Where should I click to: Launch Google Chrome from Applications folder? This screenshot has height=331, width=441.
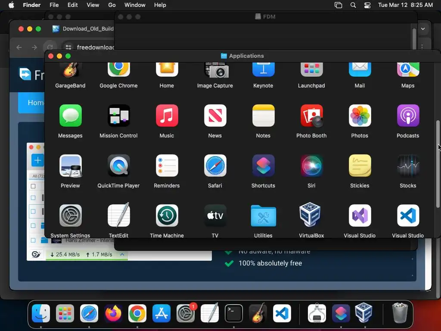tap(118, 69)
